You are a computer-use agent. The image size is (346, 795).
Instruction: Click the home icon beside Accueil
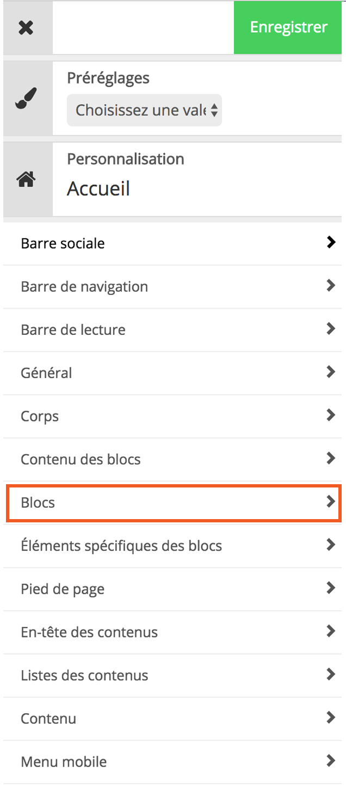tap(26, 179)
